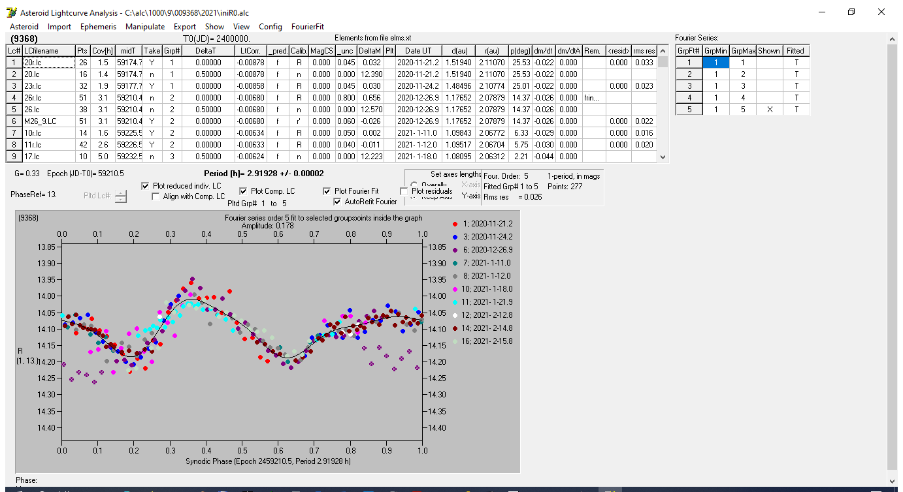Image resolution: width=903 pixels, height=492 pixels.
Task: Click the app icon in title bar
Action: 11,12
